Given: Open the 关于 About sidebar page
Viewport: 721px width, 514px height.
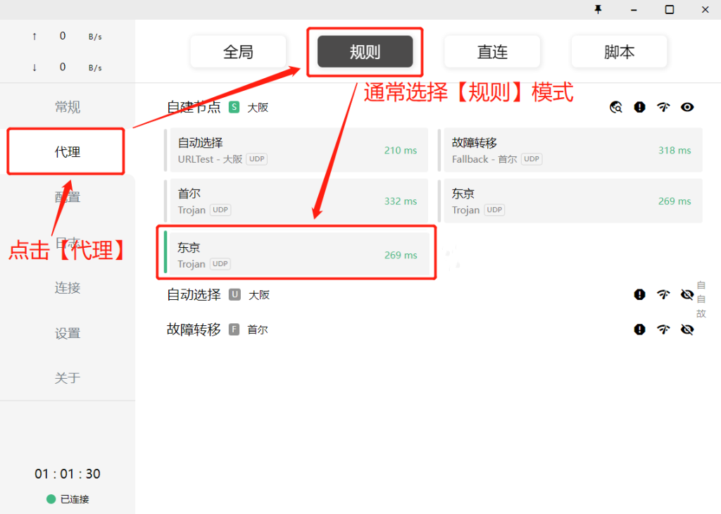Looking at the screenshot, I should click(67, 378).
